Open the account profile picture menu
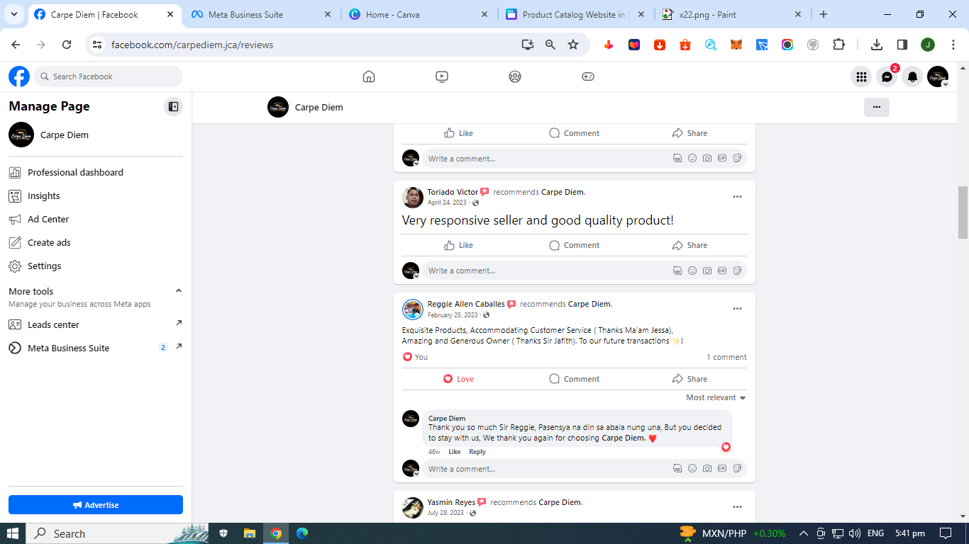Image resolution: width=969 pixels, height=544 pixels. tap(938, 76)
